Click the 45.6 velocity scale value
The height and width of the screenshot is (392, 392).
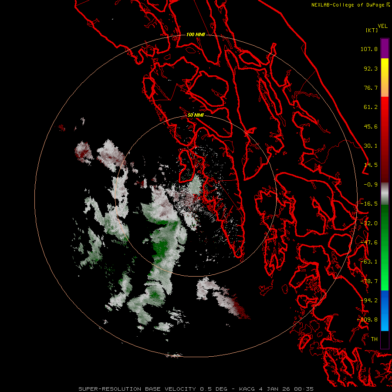371,126
